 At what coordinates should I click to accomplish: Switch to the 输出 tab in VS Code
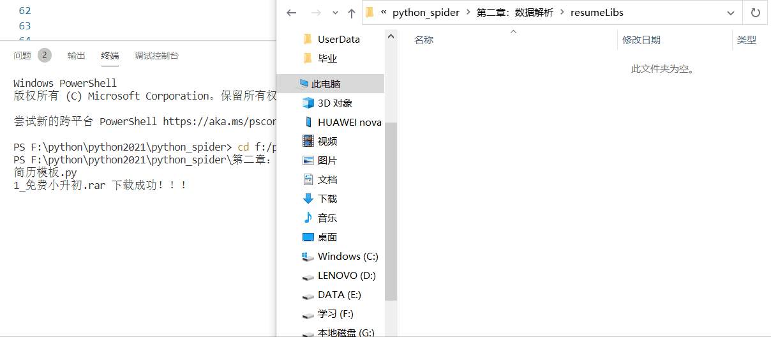pos(77,56)
